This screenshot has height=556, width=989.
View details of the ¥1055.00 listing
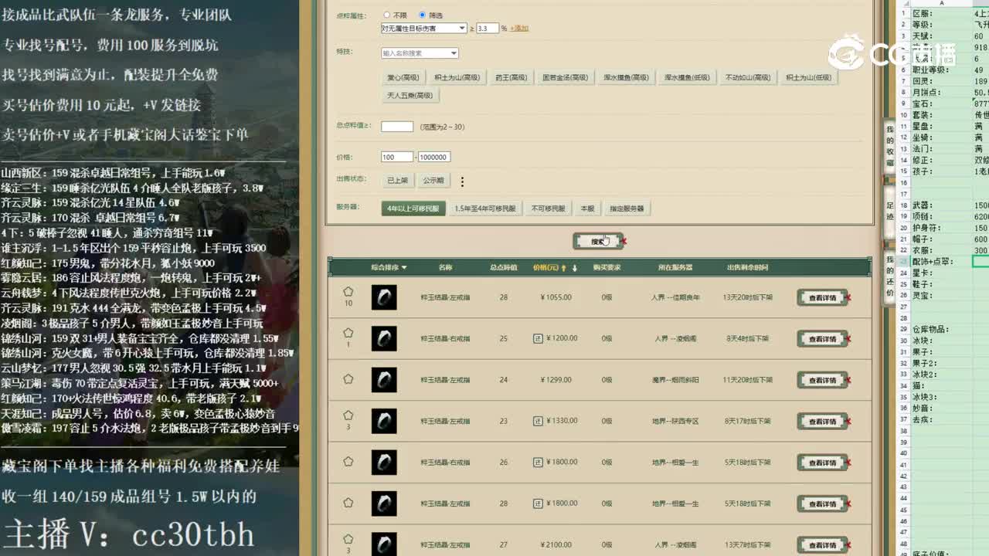[x=822, y=297]
